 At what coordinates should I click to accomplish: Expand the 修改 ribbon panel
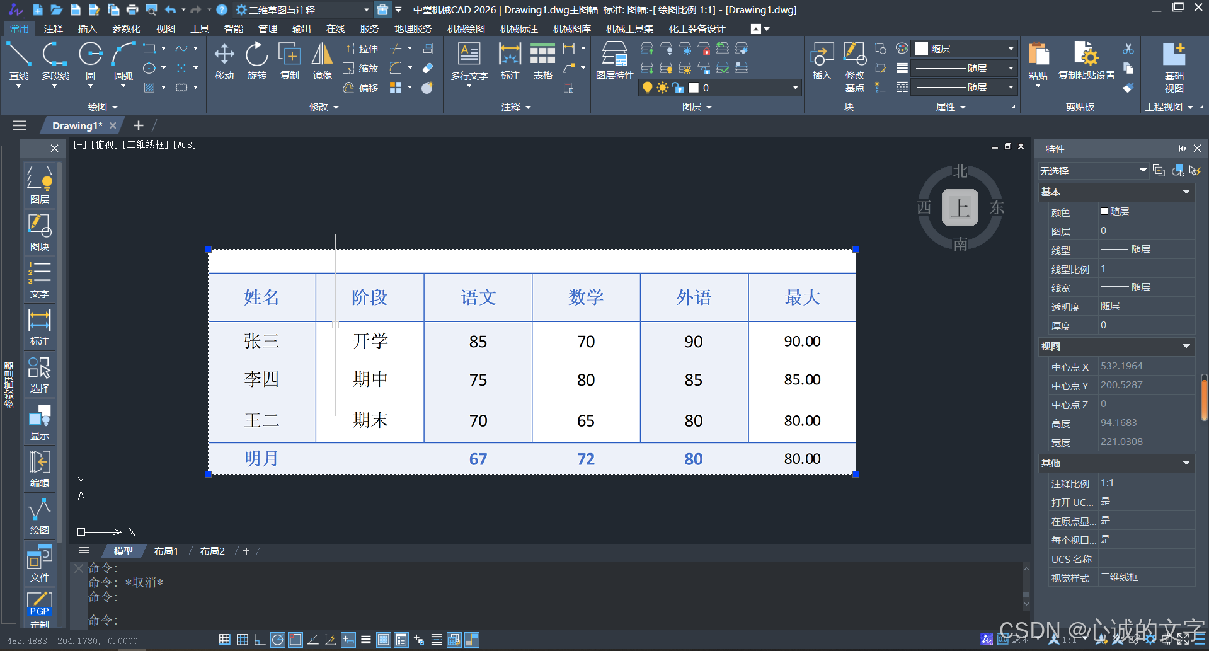[x=324, y=107]
